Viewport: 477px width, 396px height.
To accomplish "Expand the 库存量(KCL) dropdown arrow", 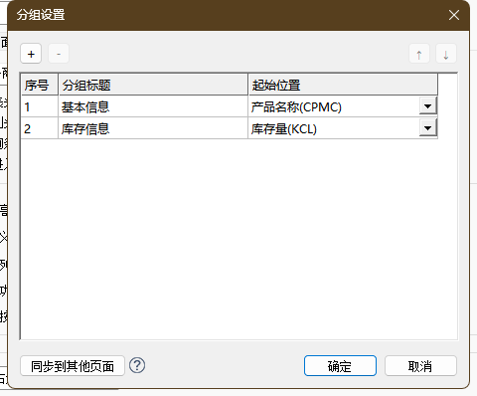I will pyautogui.click(x=428, y=128).
